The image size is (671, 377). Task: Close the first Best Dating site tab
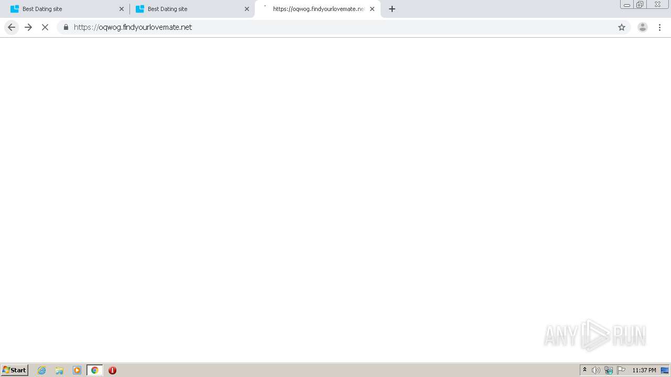122,9
